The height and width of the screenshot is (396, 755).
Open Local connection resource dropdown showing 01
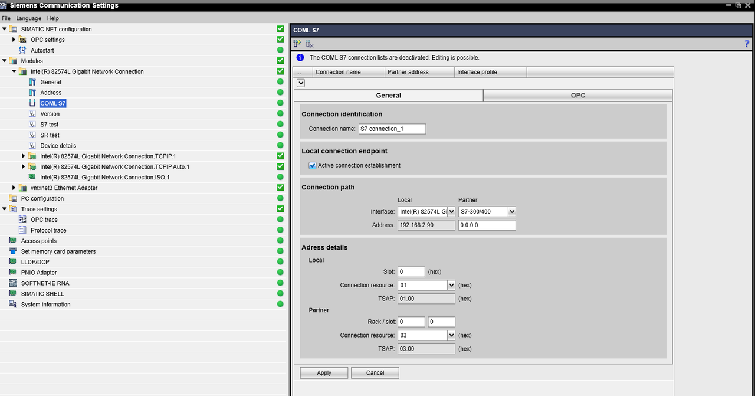[x=451, y=285]
